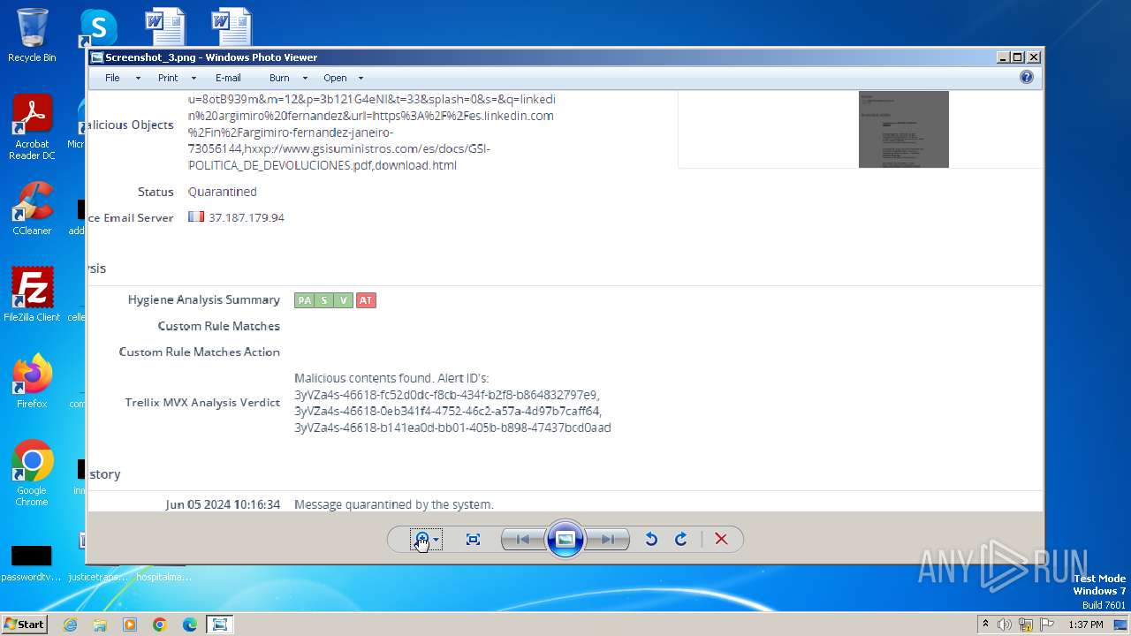Select the CCleaner desktop shortcut
Image resolution: width=1131 pixels, height=636 pixels.
32,208
